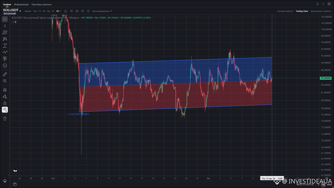Select the Fibonacci retracement tool
The width and height of the screenshot is (334, 188).
pos(5,32)
